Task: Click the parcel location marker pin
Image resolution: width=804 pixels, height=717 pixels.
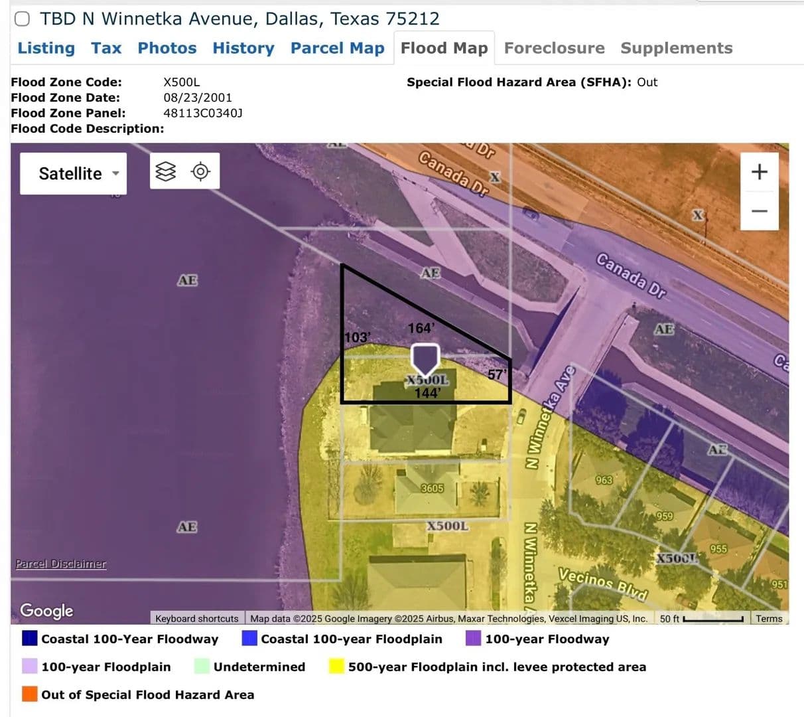Action: tap(425, 359)
